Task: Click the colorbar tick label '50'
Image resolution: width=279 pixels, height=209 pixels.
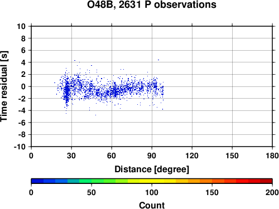Action: (x=92, y=192)
